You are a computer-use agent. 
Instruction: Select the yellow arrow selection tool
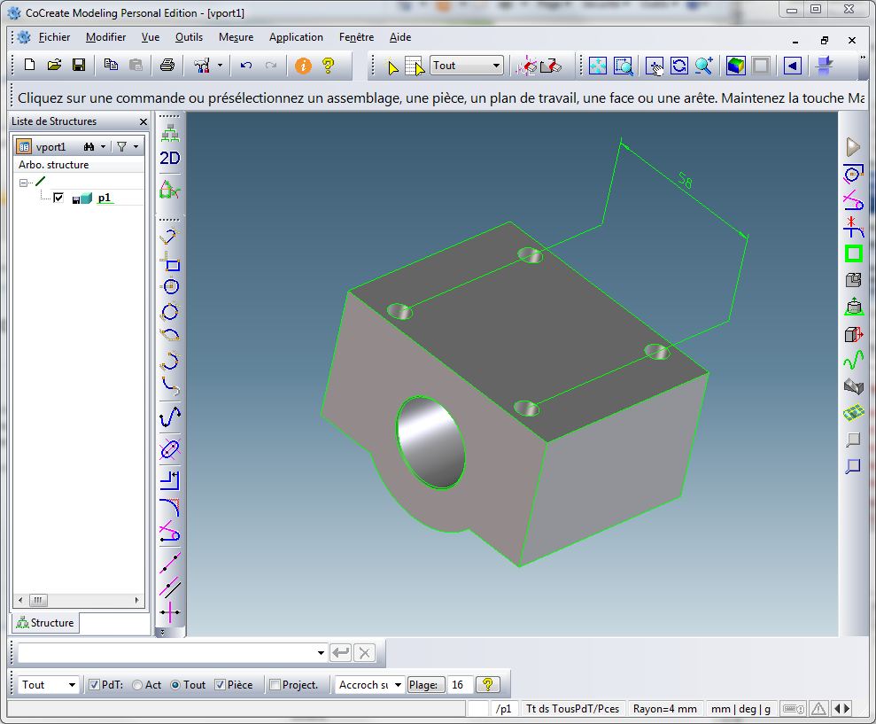click(392, 67)
